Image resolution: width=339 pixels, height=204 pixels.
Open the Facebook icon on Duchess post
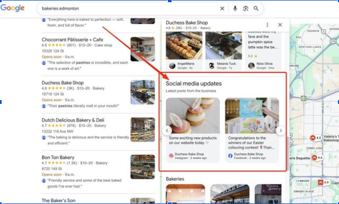click(230, 156)
